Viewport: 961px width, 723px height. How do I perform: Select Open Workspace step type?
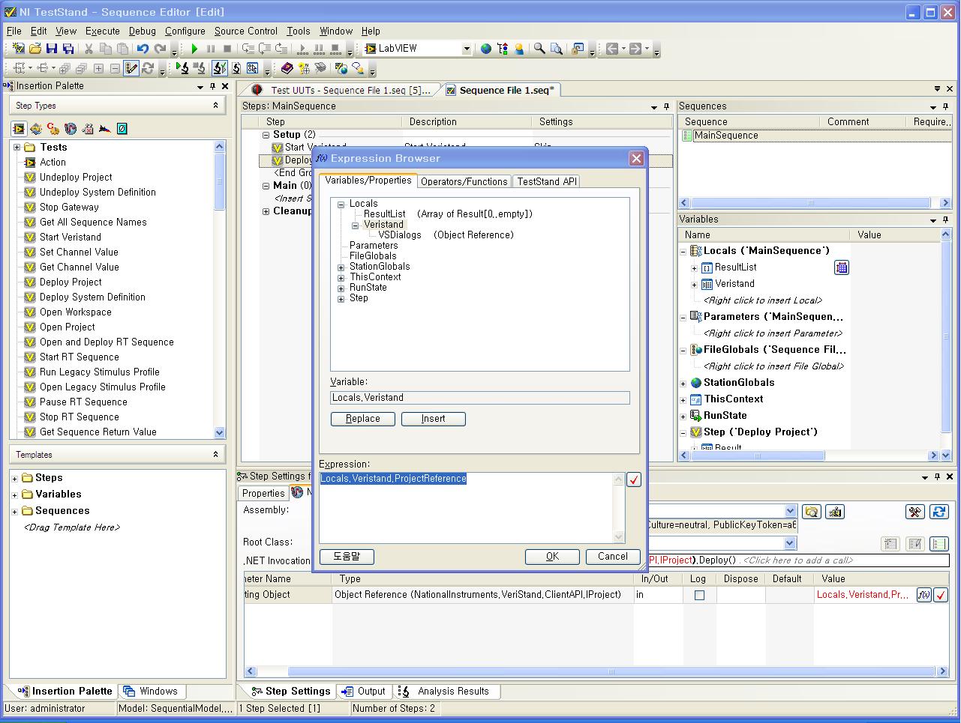(75, 312)
